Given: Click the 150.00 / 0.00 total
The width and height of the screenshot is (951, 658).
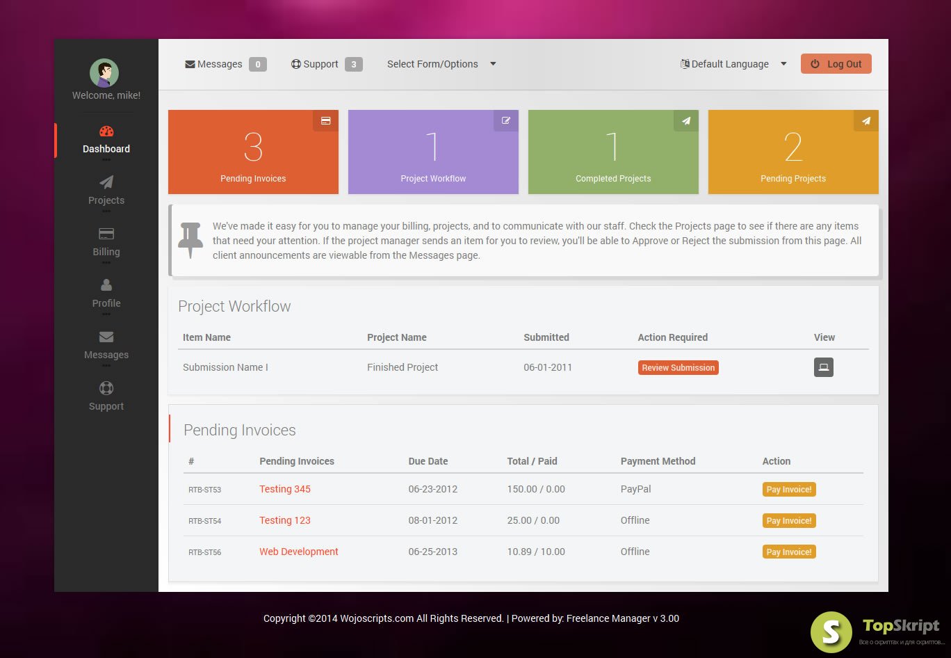Looking at the screenshot, I should coord(536,489).
